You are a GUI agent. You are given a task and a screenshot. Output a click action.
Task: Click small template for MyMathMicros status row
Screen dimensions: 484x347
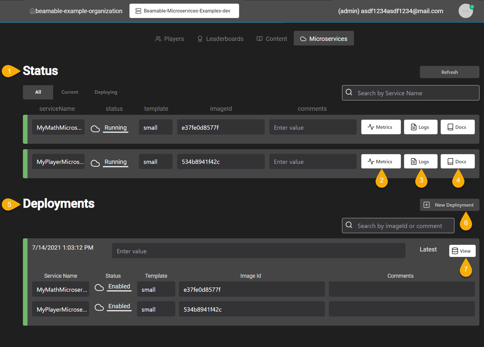tap(155, 127)
